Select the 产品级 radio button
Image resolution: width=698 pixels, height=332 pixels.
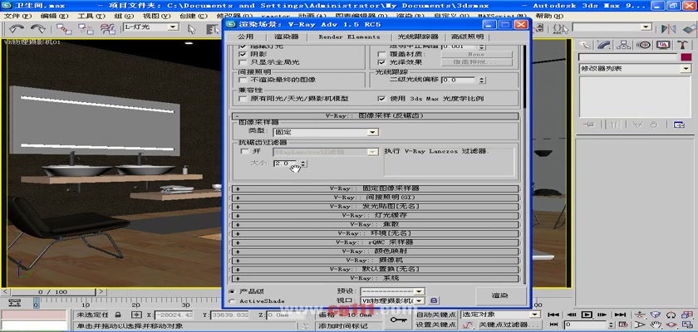pos(232,291)
